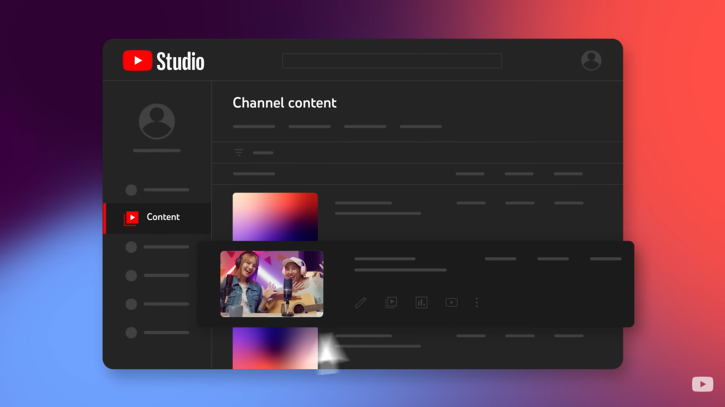Click the filter chip beside the funnel icon
The height and width of the screenshot is (407, 725).
point(262,152)
